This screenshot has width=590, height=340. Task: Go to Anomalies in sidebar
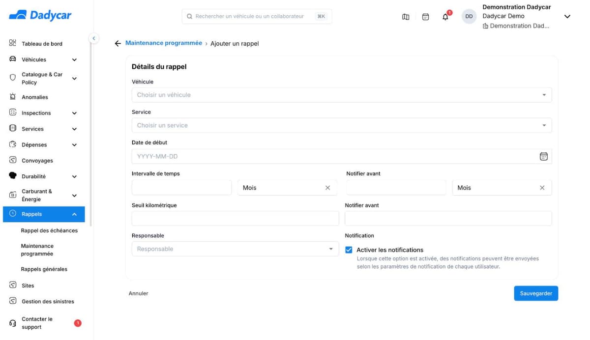[35, 97]
